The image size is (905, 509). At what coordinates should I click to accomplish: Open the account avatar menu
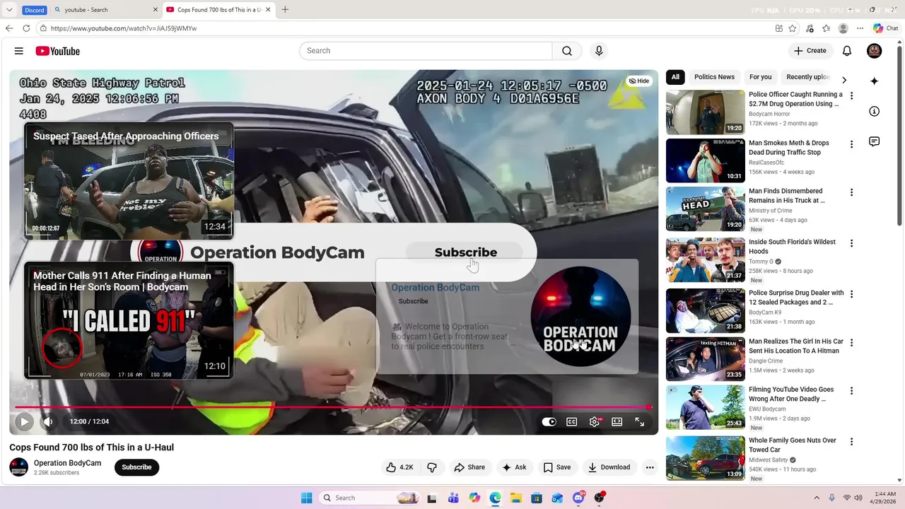tap(875, 51)
